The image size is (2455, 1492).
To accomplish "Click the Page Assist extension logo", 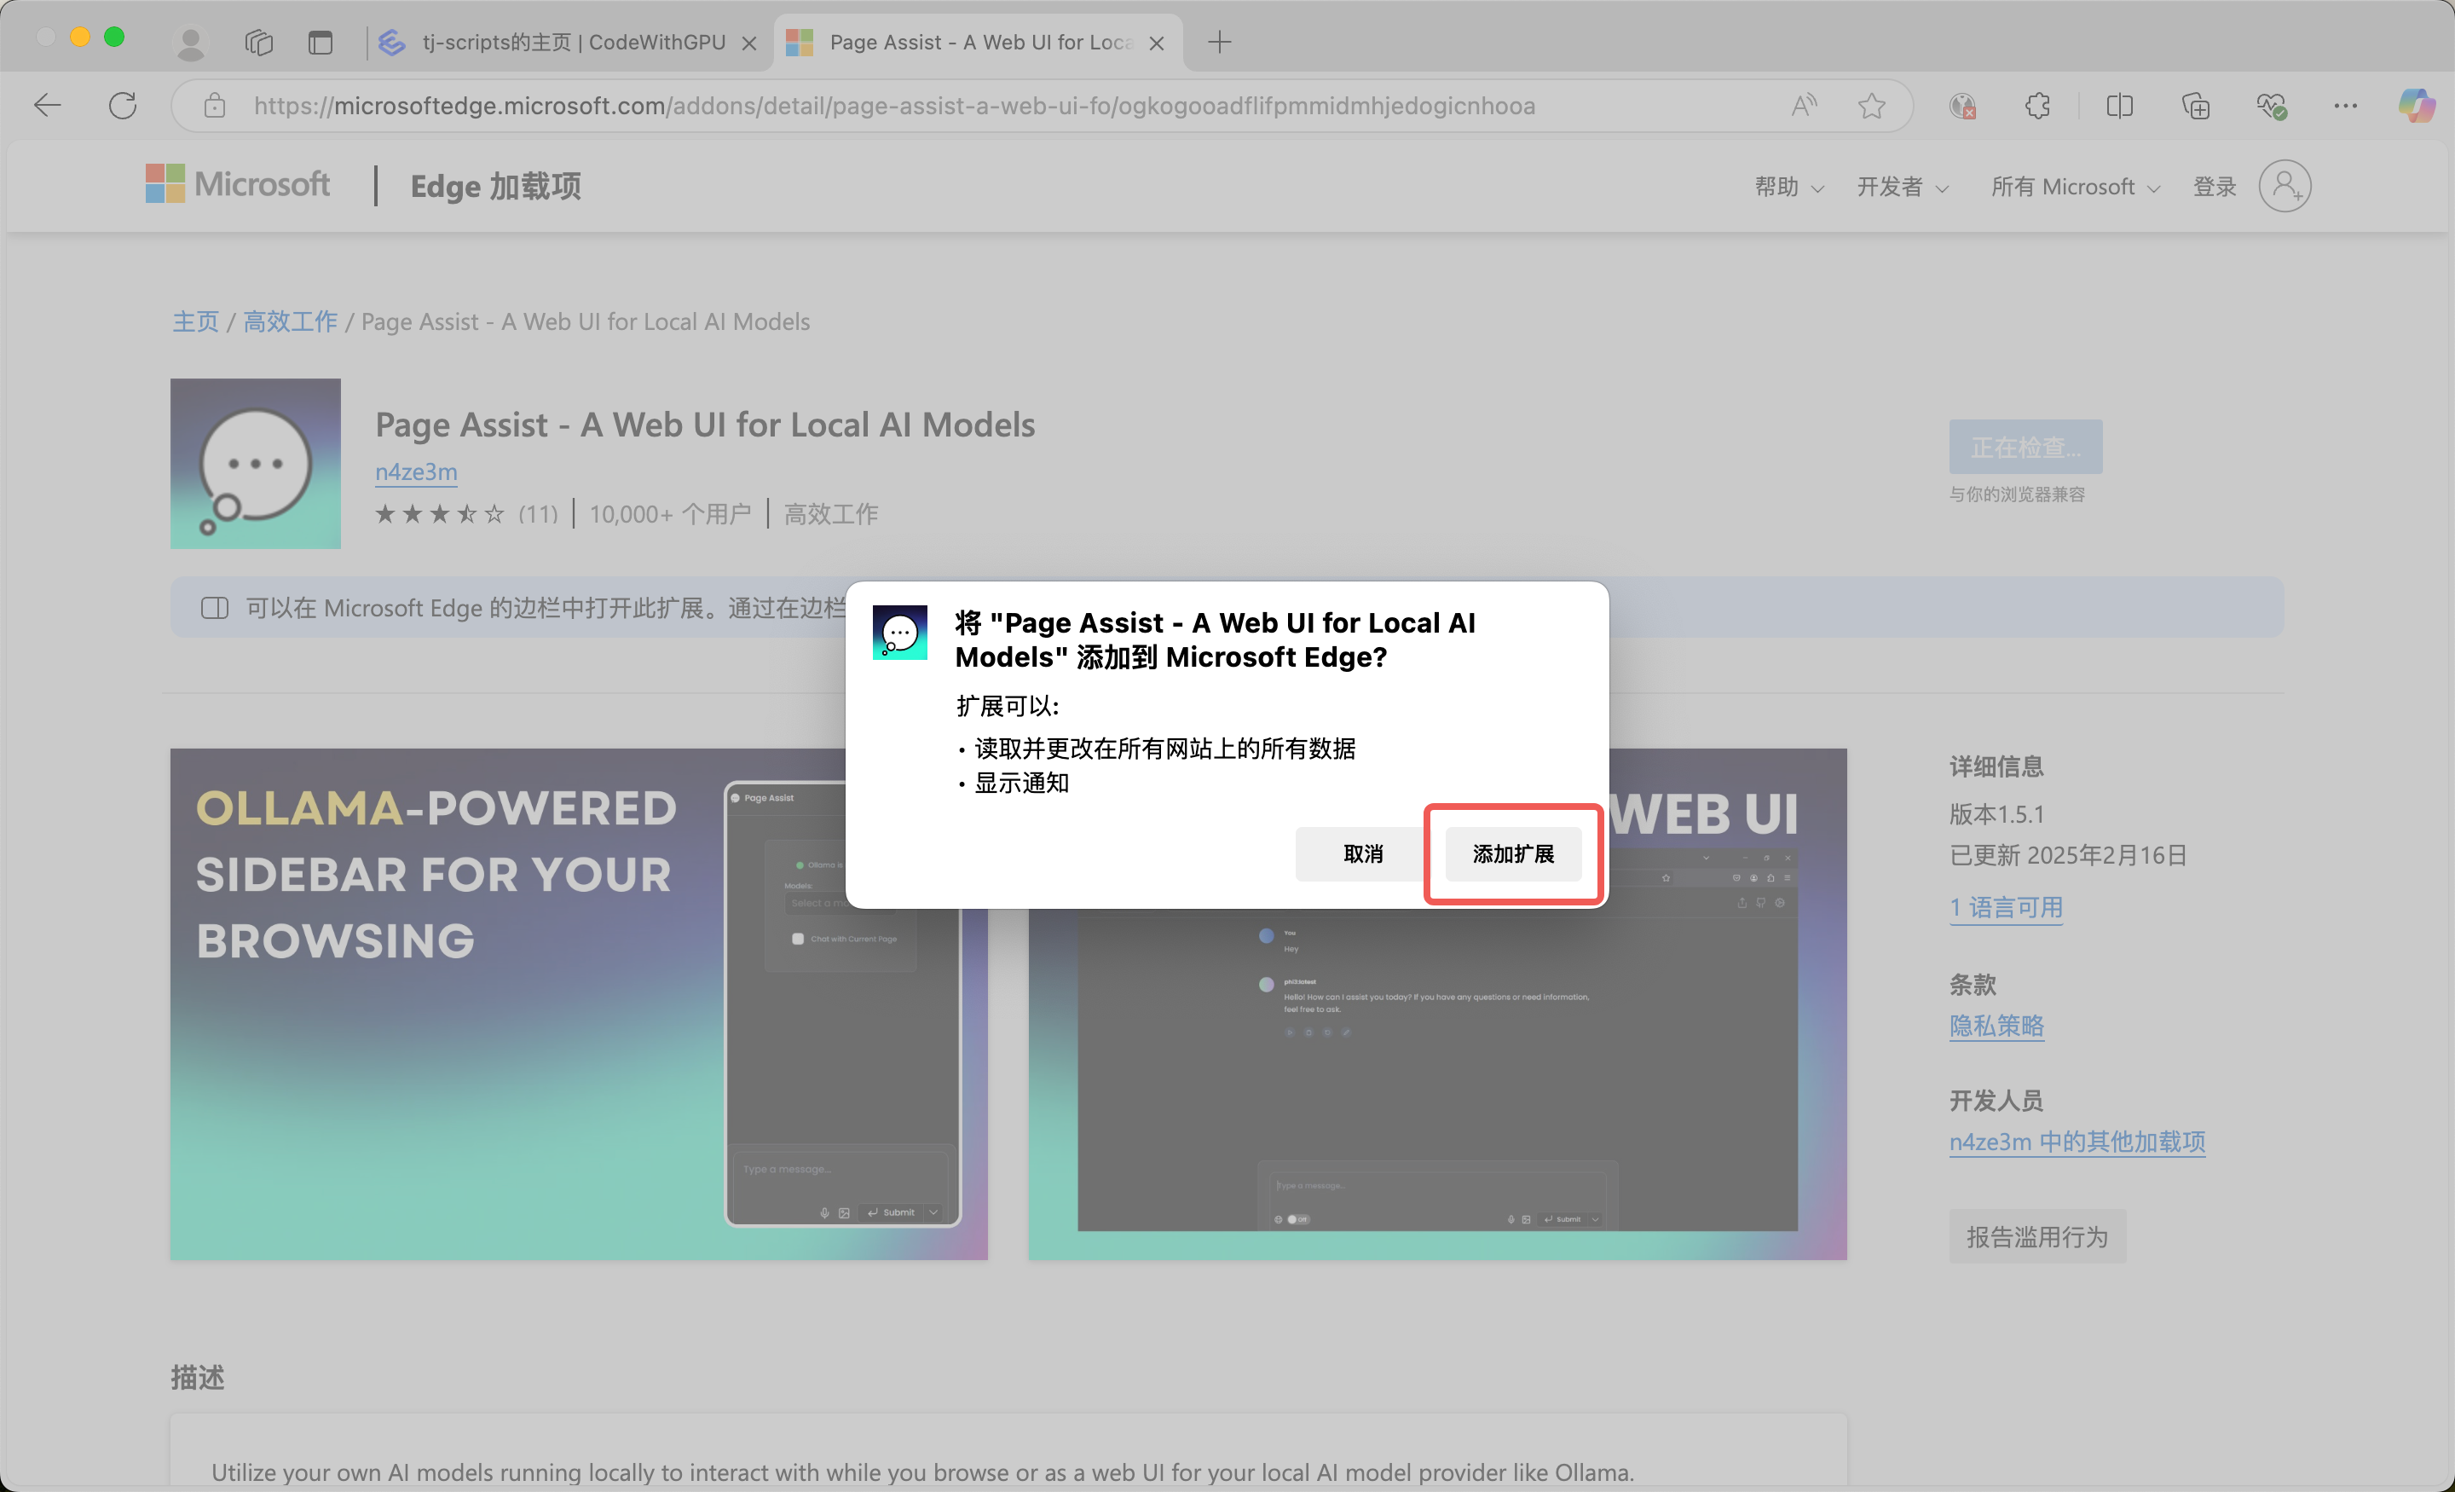I will (255, 464).
